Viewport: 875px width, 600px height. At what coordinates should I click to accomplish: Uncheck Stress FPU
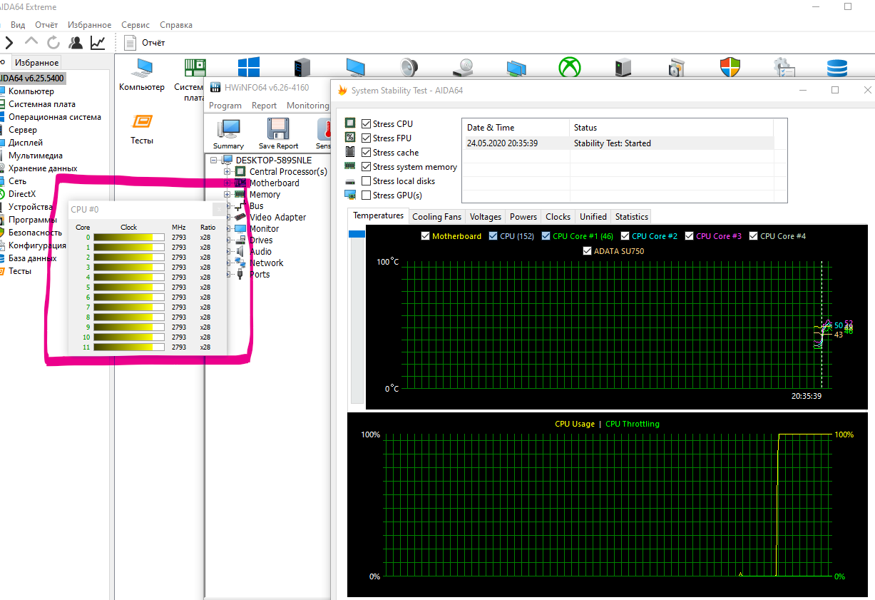(x=367, y=138)
